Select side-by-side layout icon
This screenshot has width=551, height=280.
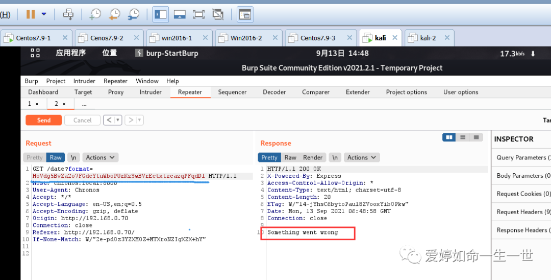click(x=449, y=137)
